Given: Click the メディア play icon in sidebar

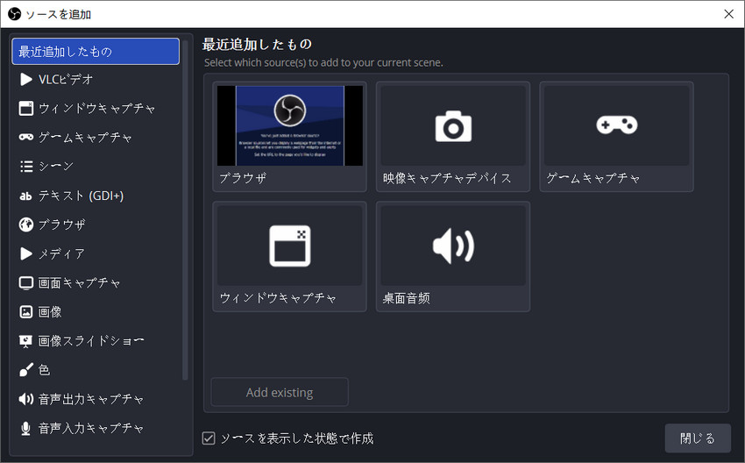Looking at the screenshot, I should [26, 253].
